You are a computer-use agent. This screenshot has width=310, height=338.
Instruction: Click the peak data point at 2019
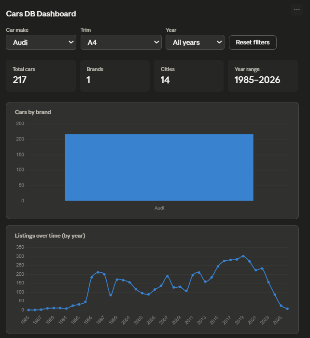[x=243, y=256]
